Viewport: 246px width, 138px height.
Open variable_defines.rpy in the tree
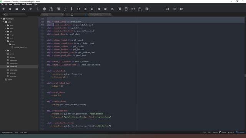coord(20,48)
